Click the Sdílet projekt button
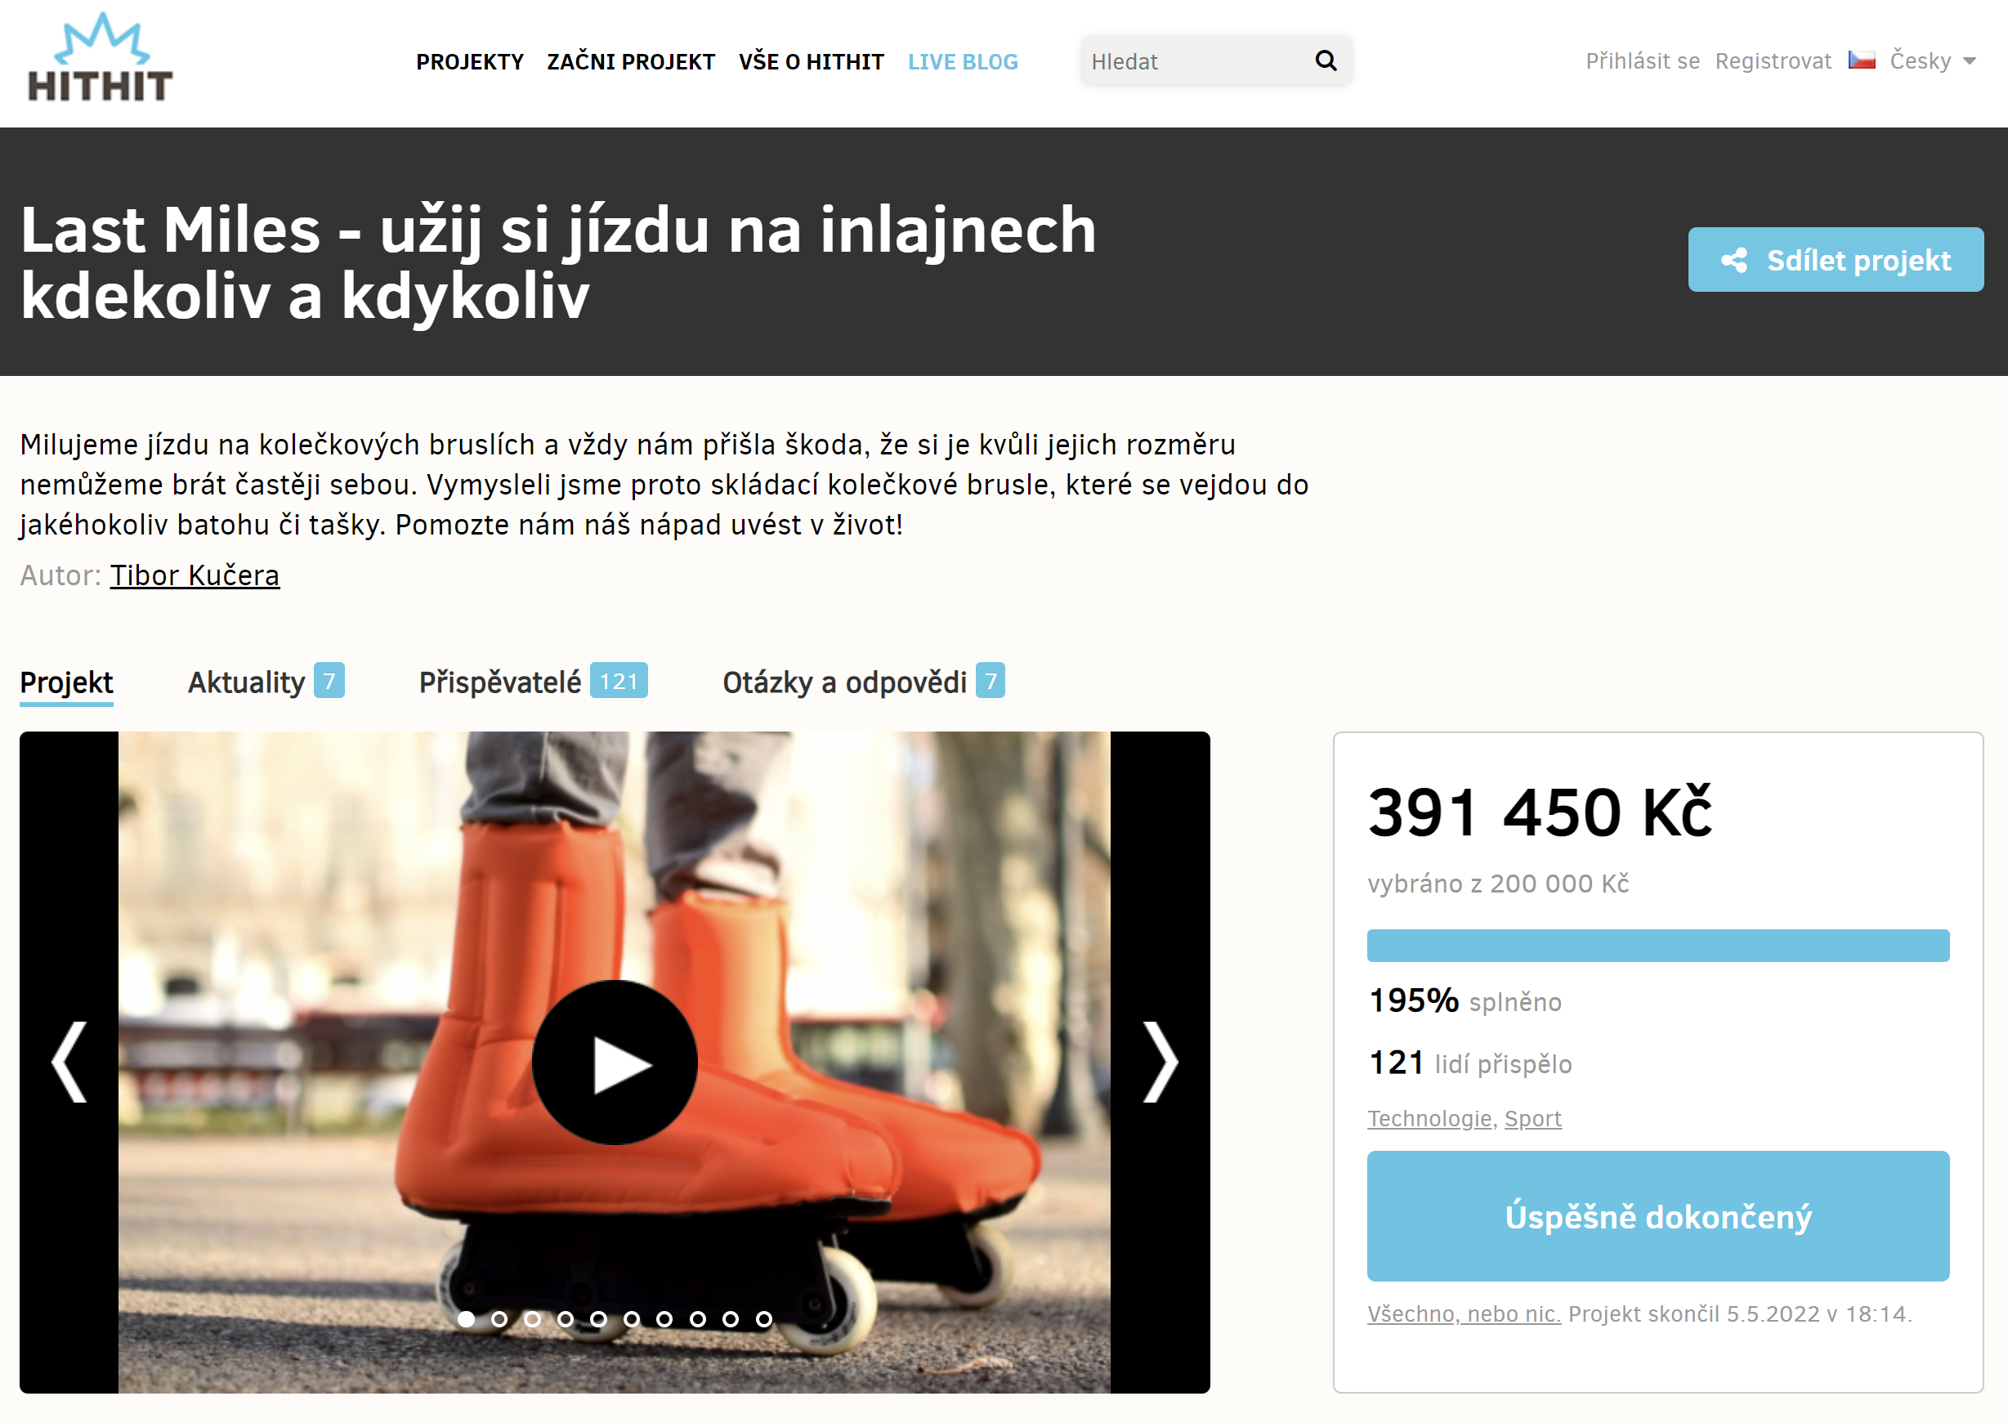The height and width of the screenshot is (1423, 2008). point(1836,259)
